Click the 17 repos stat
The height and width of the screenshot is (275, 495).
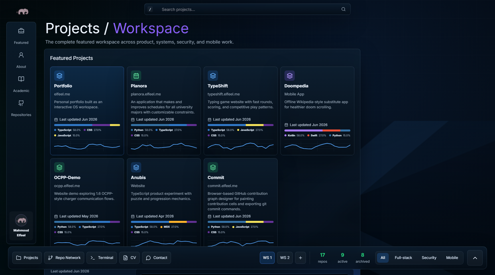point(323,258)
